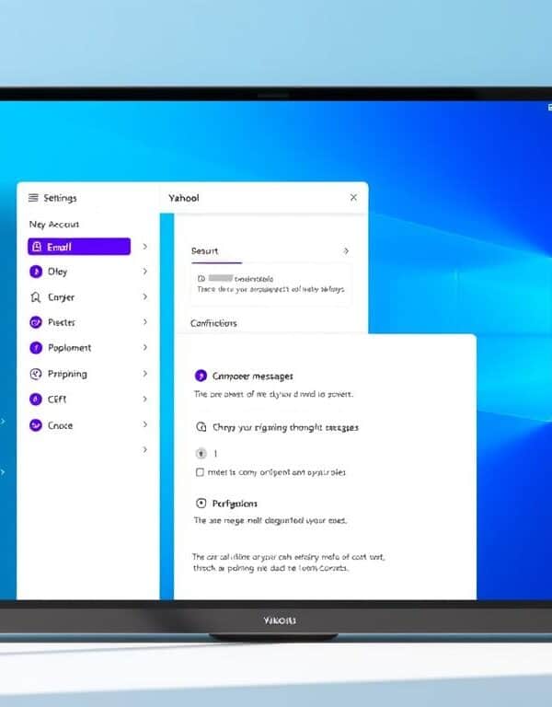The height and width of the screenshot is (707, 552).
Task: Expand the Poploment row chevron
Action: [145, 347]
